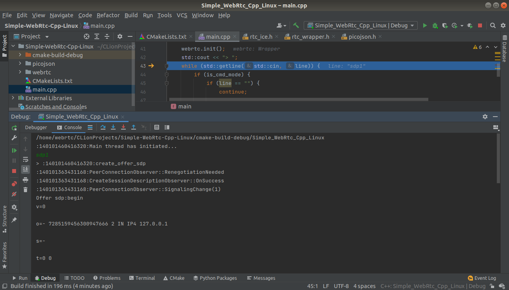Toggle the Project tool window stripe button
This screenshot has width=509, height=290.
pyautogui.click(x=4, y=46)
